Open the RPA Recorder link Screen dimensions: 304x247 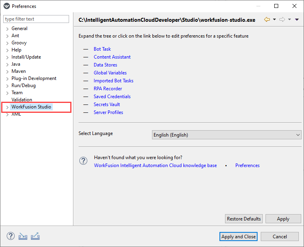108,89
